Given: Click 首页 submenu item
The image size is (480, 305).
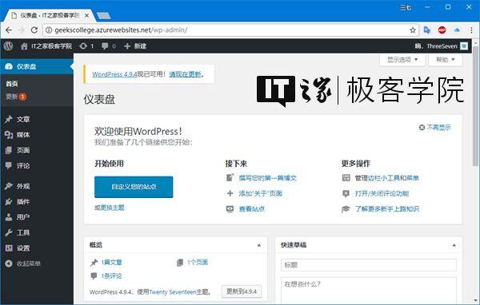Looking at the screenshot, I should 12,84.
